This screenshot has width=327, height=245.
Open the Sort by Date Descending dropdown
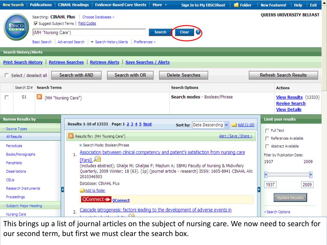pyautogui.click(x=211, y=125)
